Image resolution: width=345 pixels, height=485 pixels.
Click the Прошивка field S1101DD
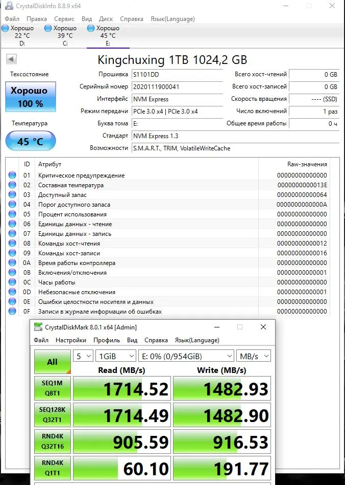(x=177, y=75)
